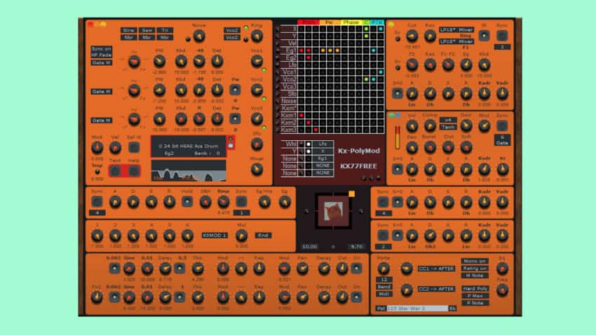Toggle the red dot in Eg2 row

coord(309,57)
